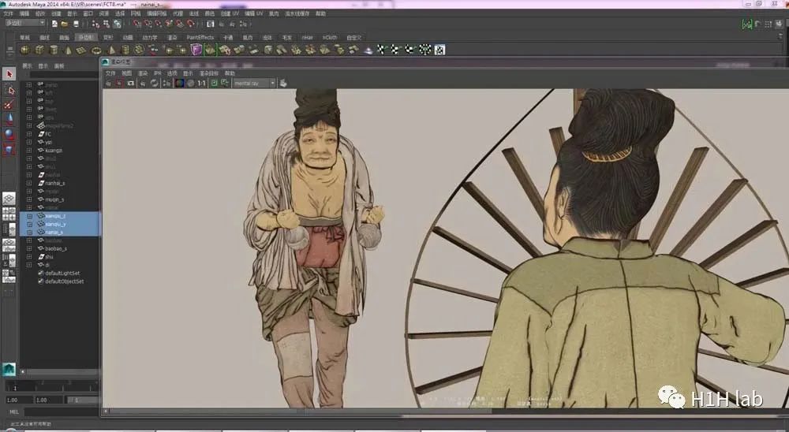Open the PaintEffects shelf tab
Screen dimensions: 789x432
[200, 37]
